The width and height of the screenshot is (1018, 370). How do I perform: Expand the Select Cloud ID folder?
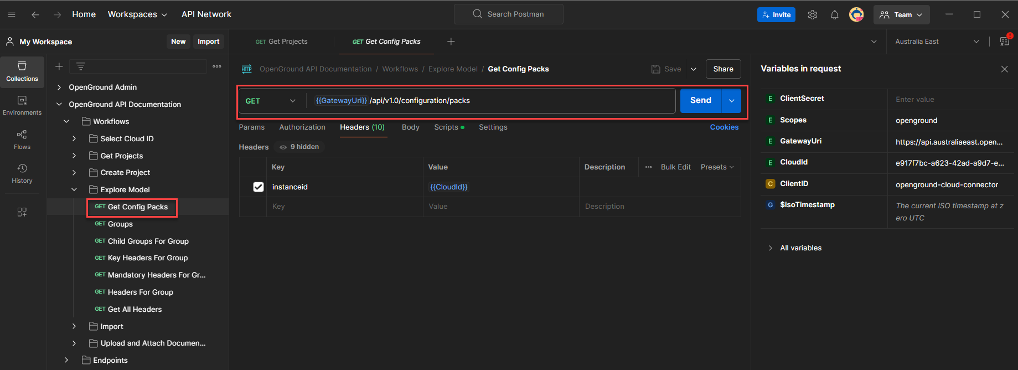74,138
